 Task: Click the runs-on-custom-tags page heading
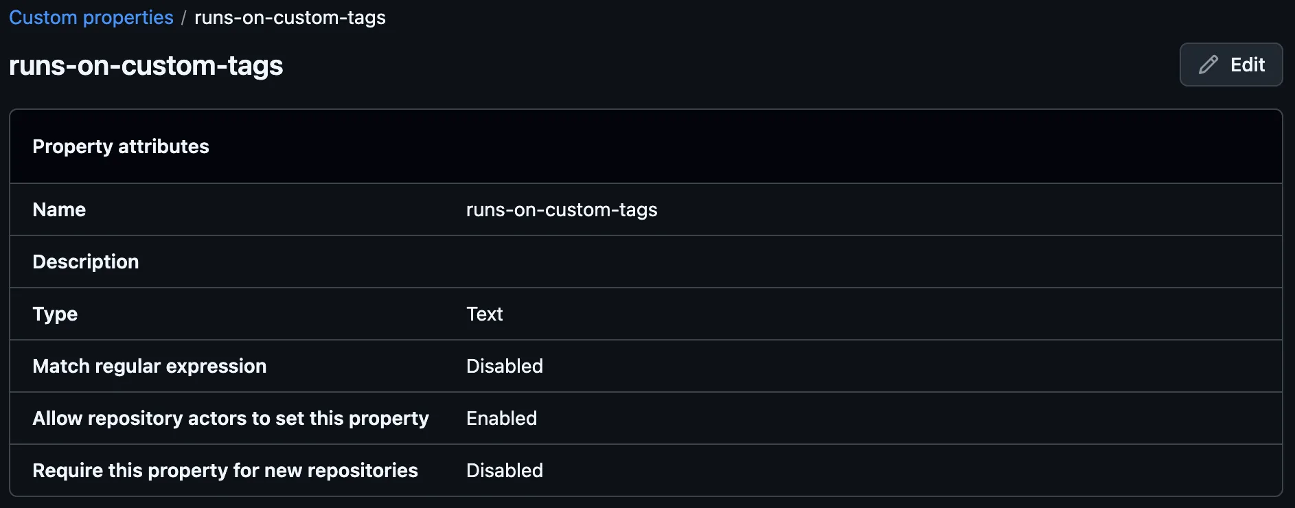146,66
